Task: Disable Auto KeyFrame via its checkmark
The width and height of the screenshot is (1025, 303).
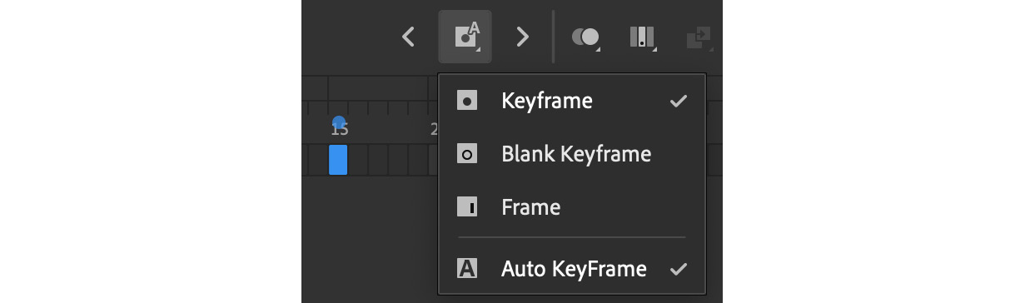Action: (679, 269)
